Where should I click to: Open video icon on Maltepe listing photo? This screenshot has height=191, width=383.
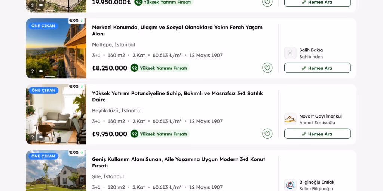pos(41,71)
